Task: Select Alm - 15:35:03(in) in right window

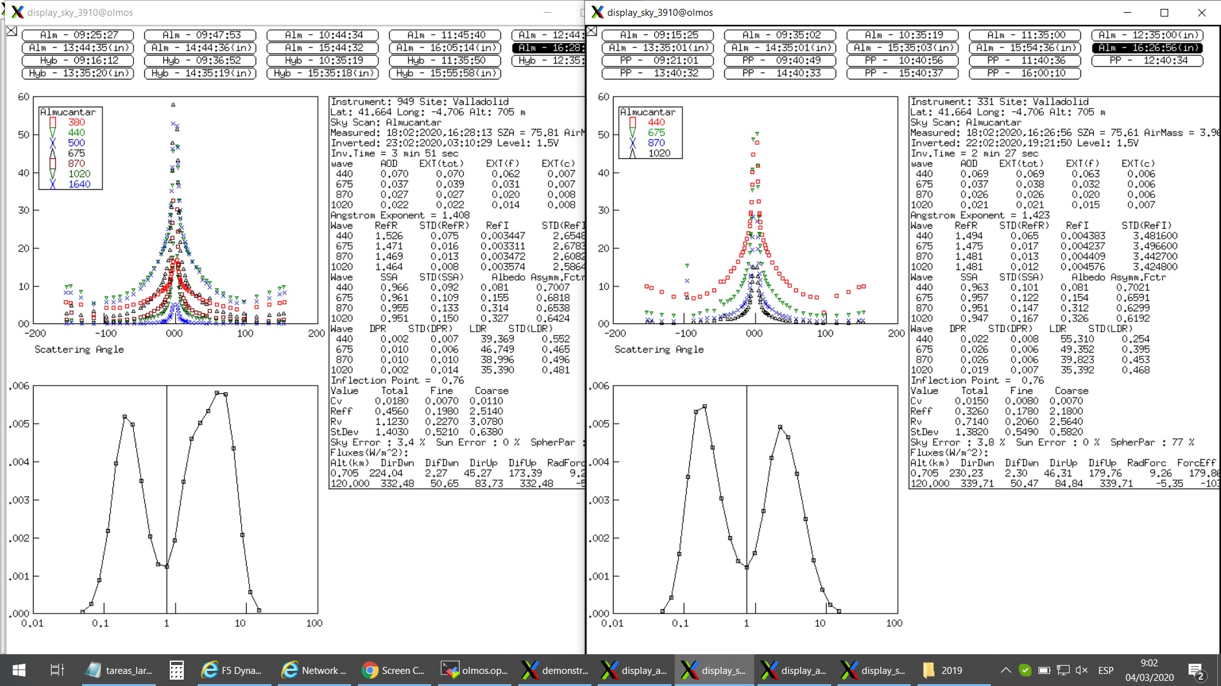Action: pyautogui.click(x=903, y=48)
